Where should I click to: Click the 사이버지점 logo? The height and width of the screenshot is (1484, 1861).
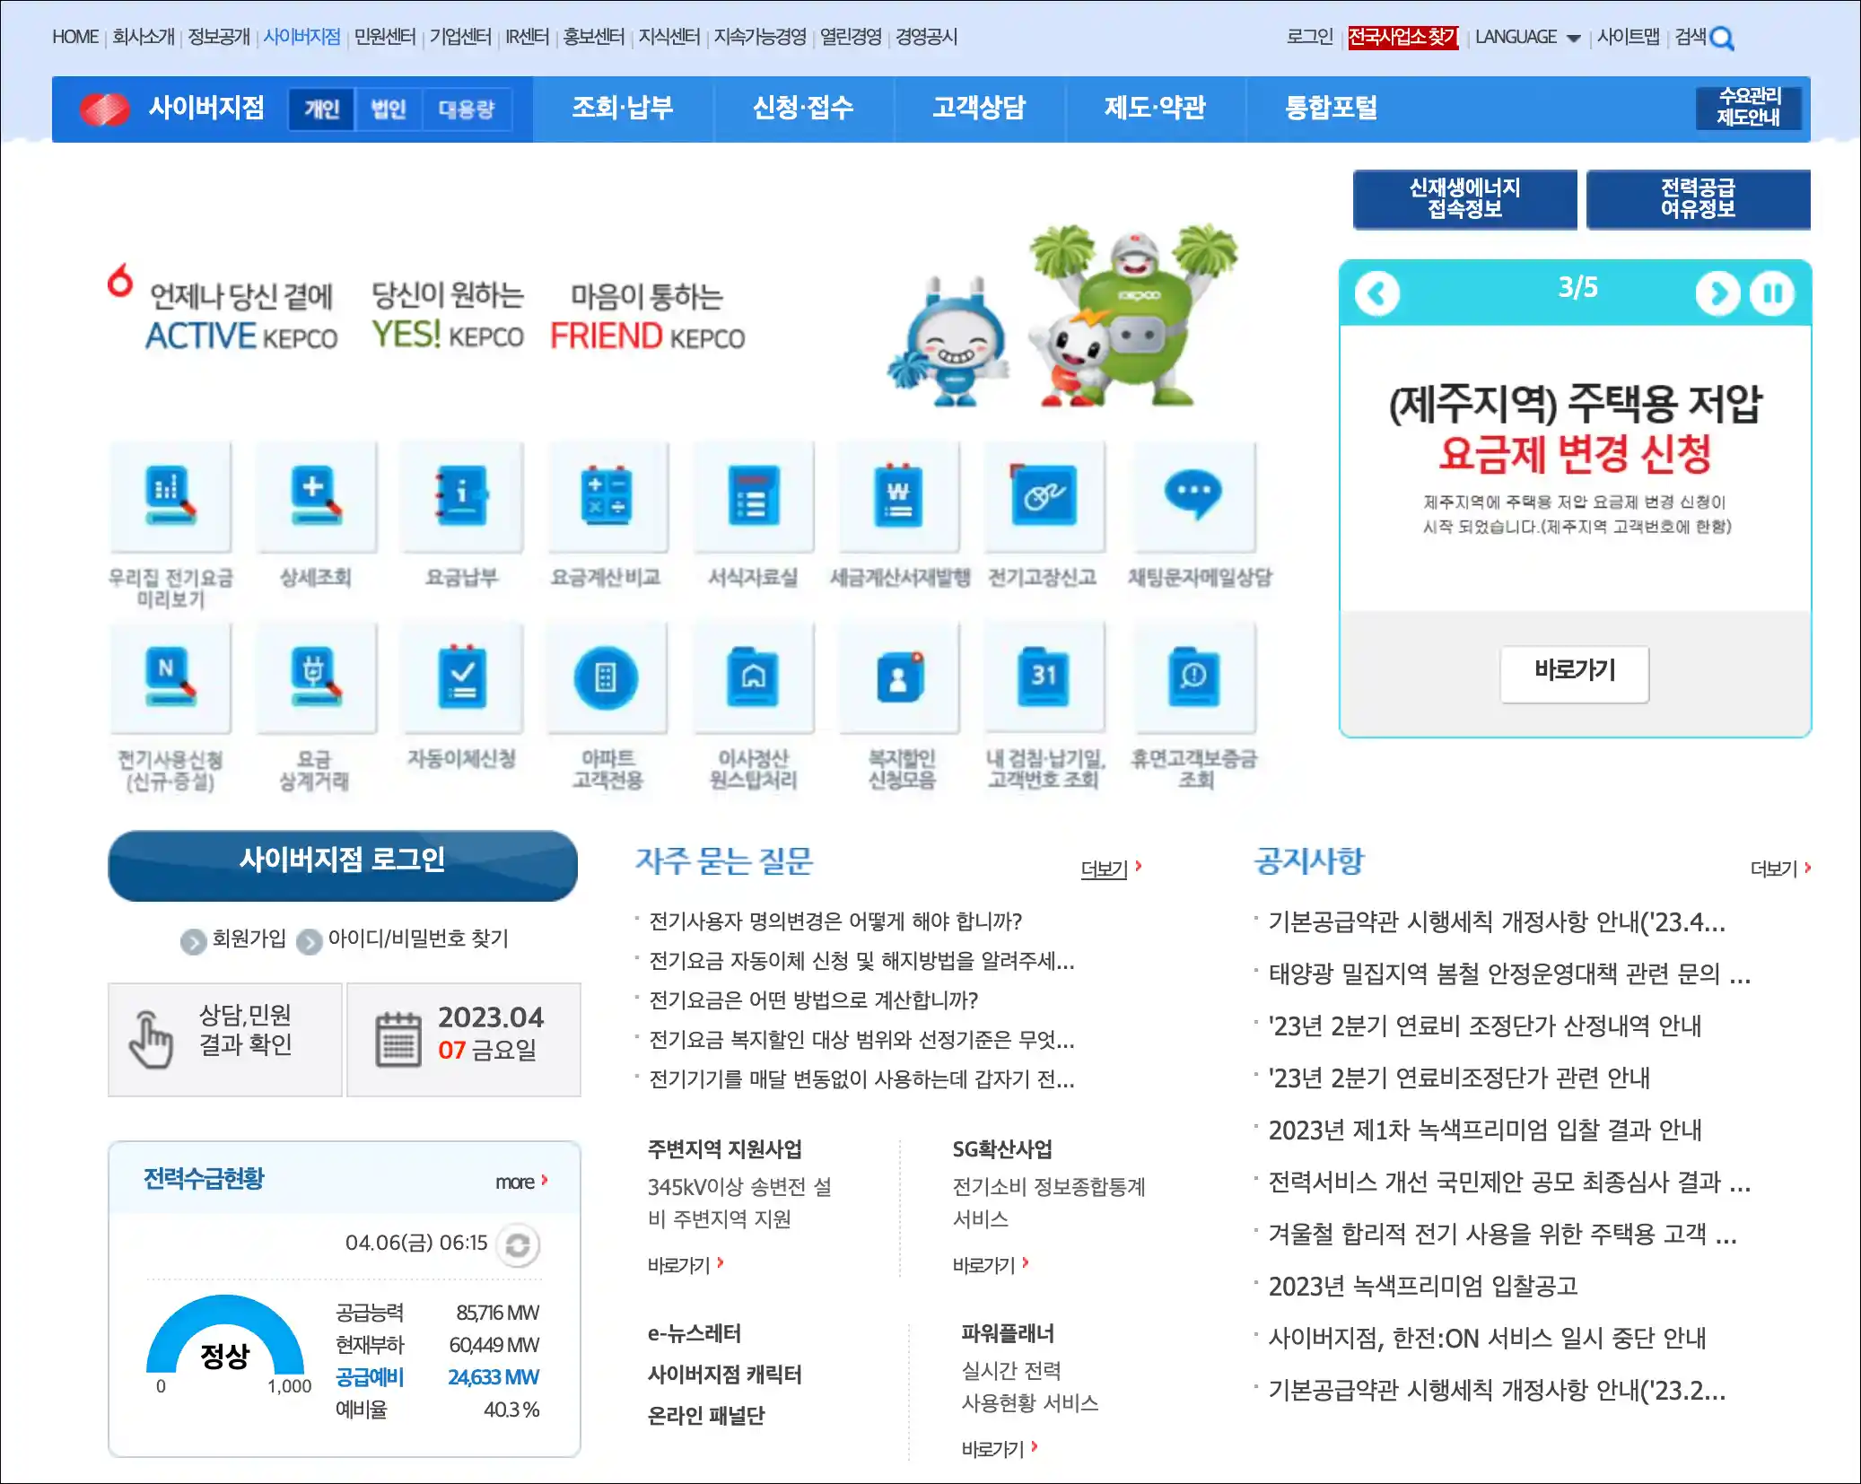tap(172, 109)
